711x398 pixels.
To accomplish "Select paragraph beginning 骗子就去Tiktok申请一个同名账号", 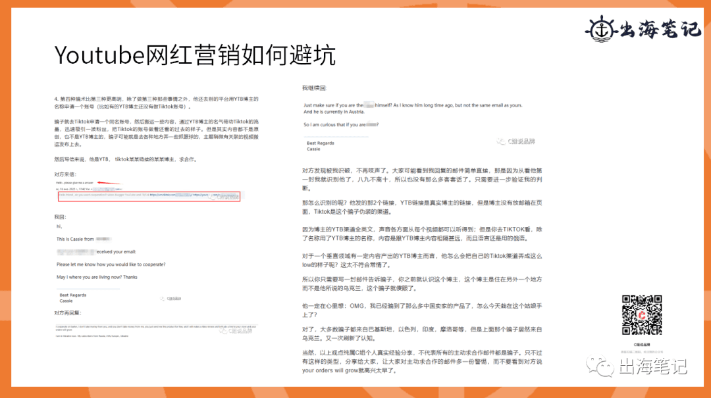I will tap(157, 133).
